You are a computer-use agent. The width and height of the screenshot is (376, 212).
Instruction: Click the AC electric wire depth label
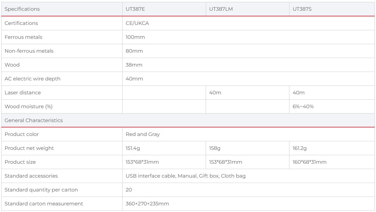32,79
